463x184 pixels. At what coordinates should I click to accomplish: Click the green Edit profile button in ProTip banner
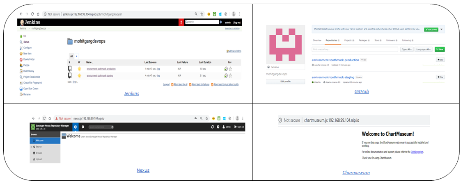click(431, 30)
